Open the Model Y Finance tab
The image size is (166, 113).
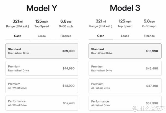(x=66, y=36)
